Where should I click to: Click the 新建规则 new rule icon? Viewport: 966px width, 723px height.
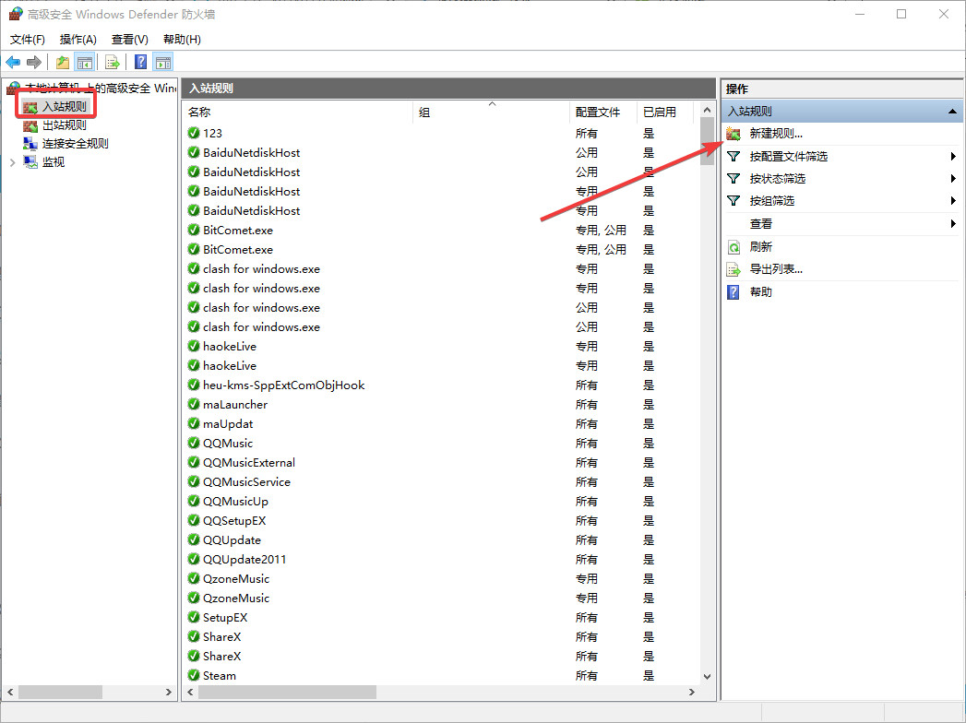click(733, 134)
